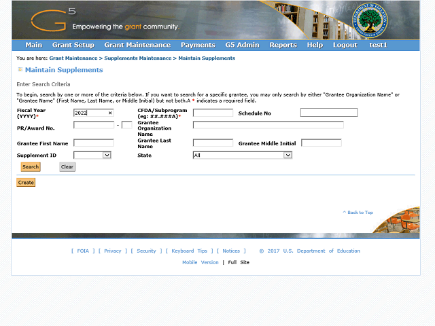
Task: Click the Department of Education seal
Action: tap(370, 20)
